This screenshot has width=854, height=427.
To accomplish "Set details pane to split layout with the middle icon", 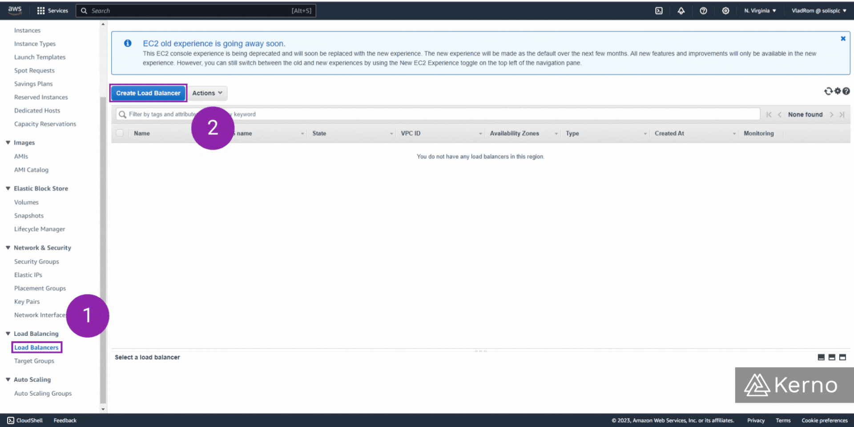I will pyautogui.click(x=832, y=357).
